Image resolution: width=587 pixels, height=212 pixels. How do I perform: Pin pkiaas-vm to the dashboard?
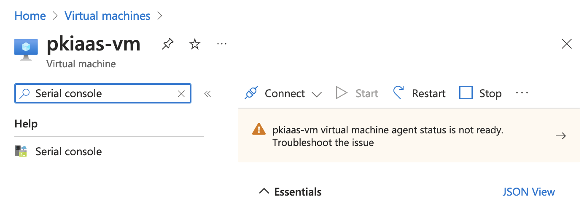(168, 44)
